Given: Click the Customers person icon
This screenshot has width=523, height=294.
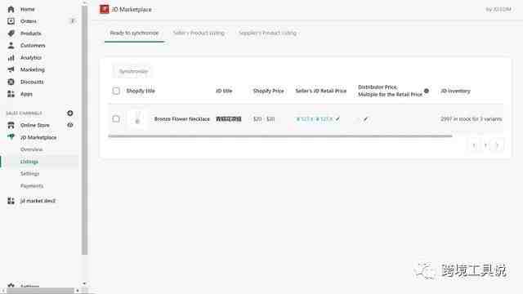Looking at the screenshot, I should (x=11, y=46).
